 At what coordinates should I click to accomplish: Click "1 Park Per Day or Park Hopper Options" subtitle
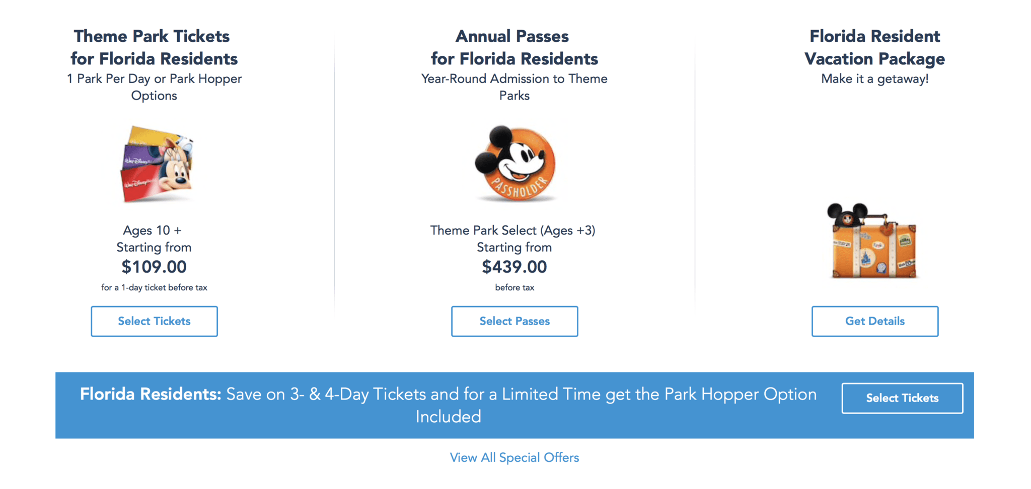click(154, 87)
